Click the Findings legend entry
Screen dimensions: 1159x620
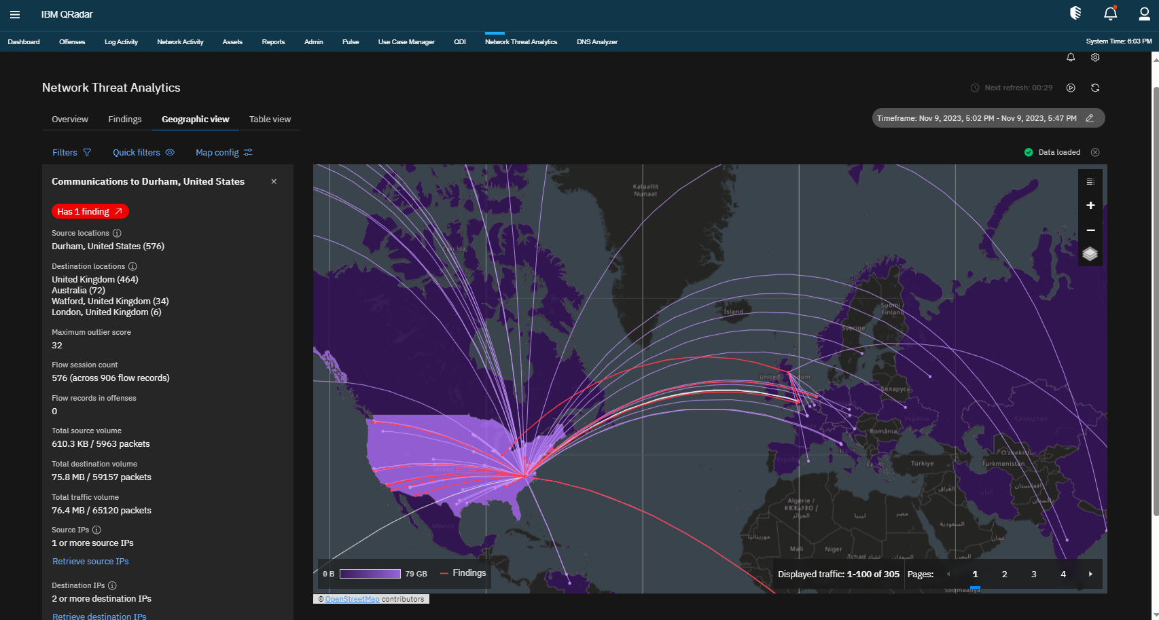click(463, 573)
